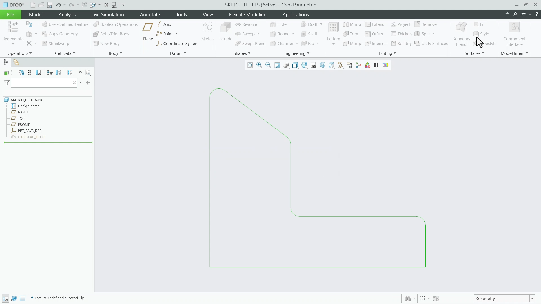The width and height of the screenshot is (541, 304).
Task: Expand the Design Items tree node
Action: [6, 106]
